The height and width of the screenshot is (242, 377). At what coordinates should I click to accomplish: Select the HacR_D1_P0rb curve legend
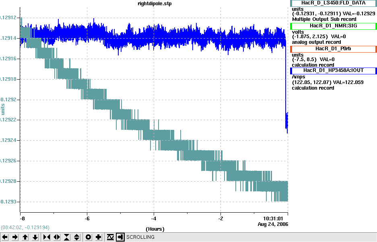point(333,49)
